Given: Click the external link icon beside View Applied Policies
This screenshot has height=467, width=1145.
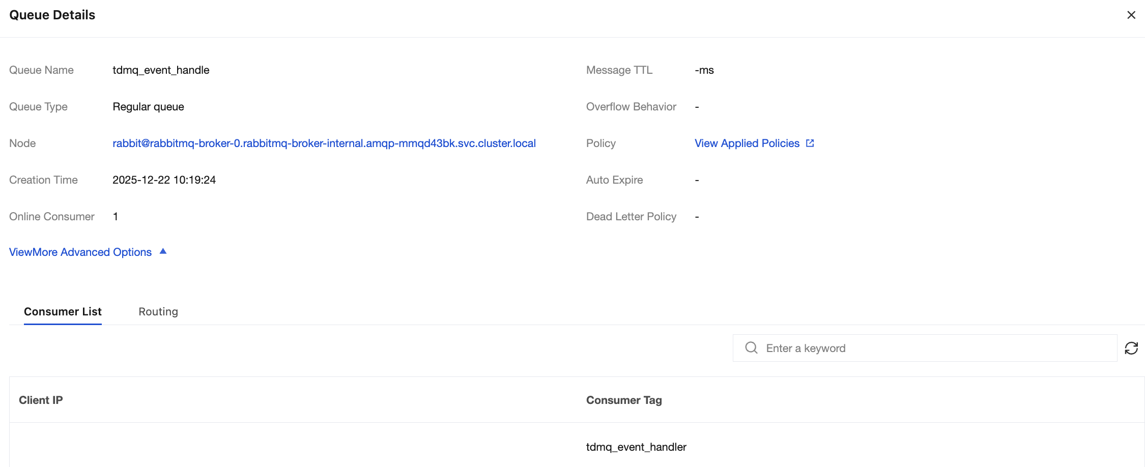Looking at the screenshot, I should tap(810, 143).
